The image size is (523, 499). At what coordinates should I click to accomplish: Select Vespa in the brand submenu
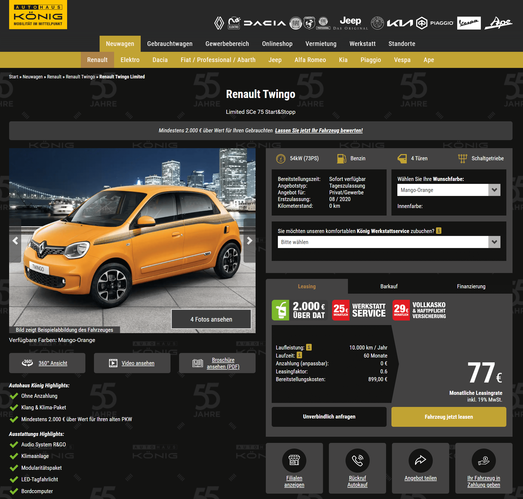(x=402, y=60)
